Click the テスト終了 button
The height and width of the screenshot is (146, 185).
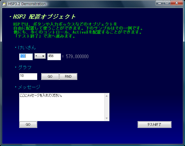(x=155, y=124)
